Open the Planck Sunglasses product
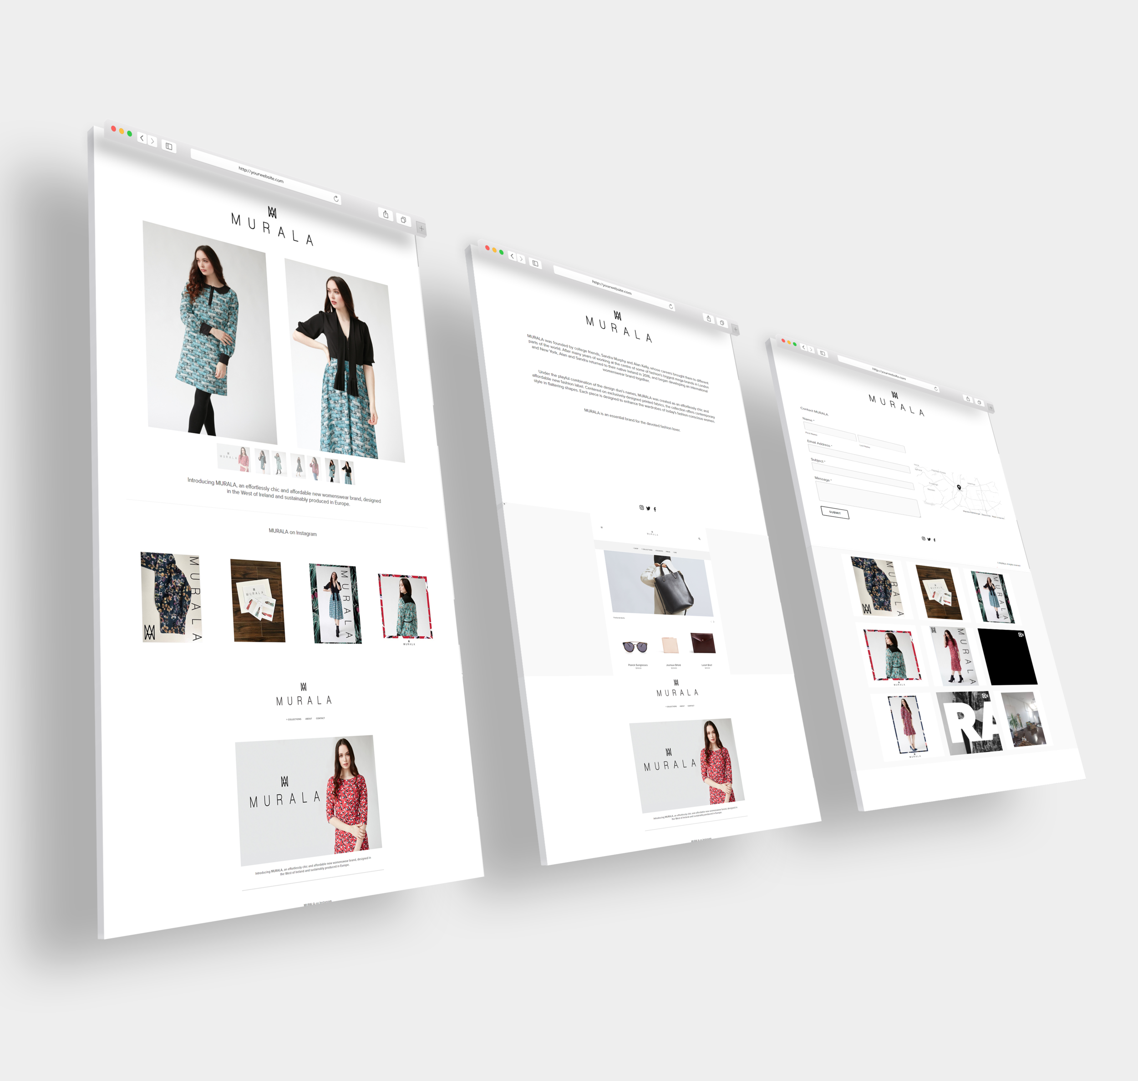Image resolution: width=1138 pixels, height=1081 pixels. coord(636,647)
